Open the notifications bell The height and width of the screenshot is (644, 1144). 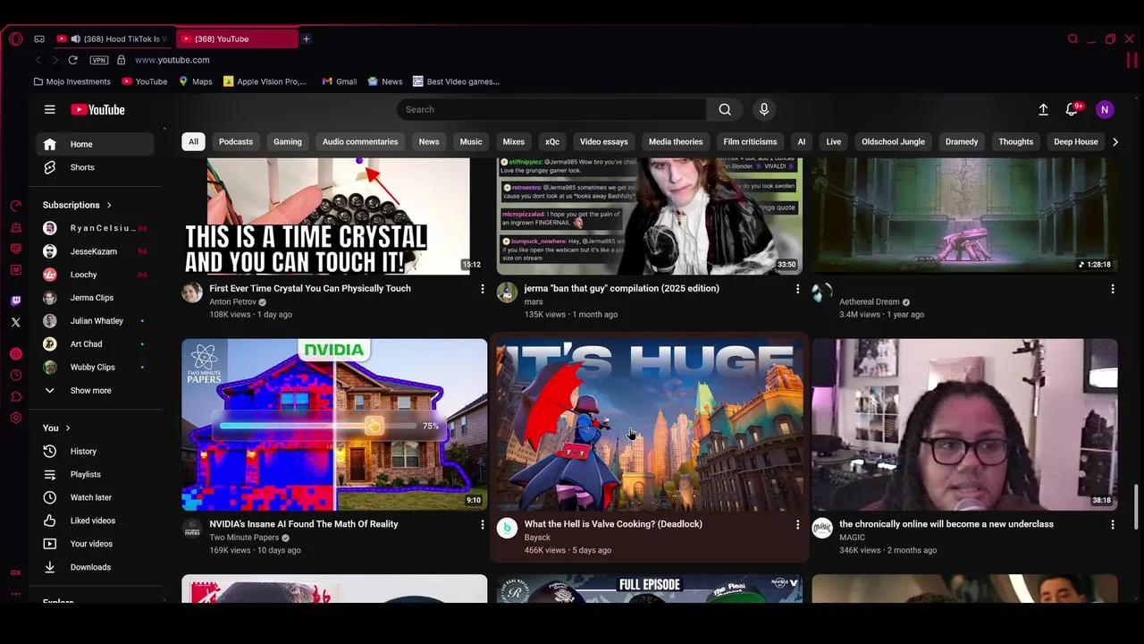click(x=1072, y=109)
